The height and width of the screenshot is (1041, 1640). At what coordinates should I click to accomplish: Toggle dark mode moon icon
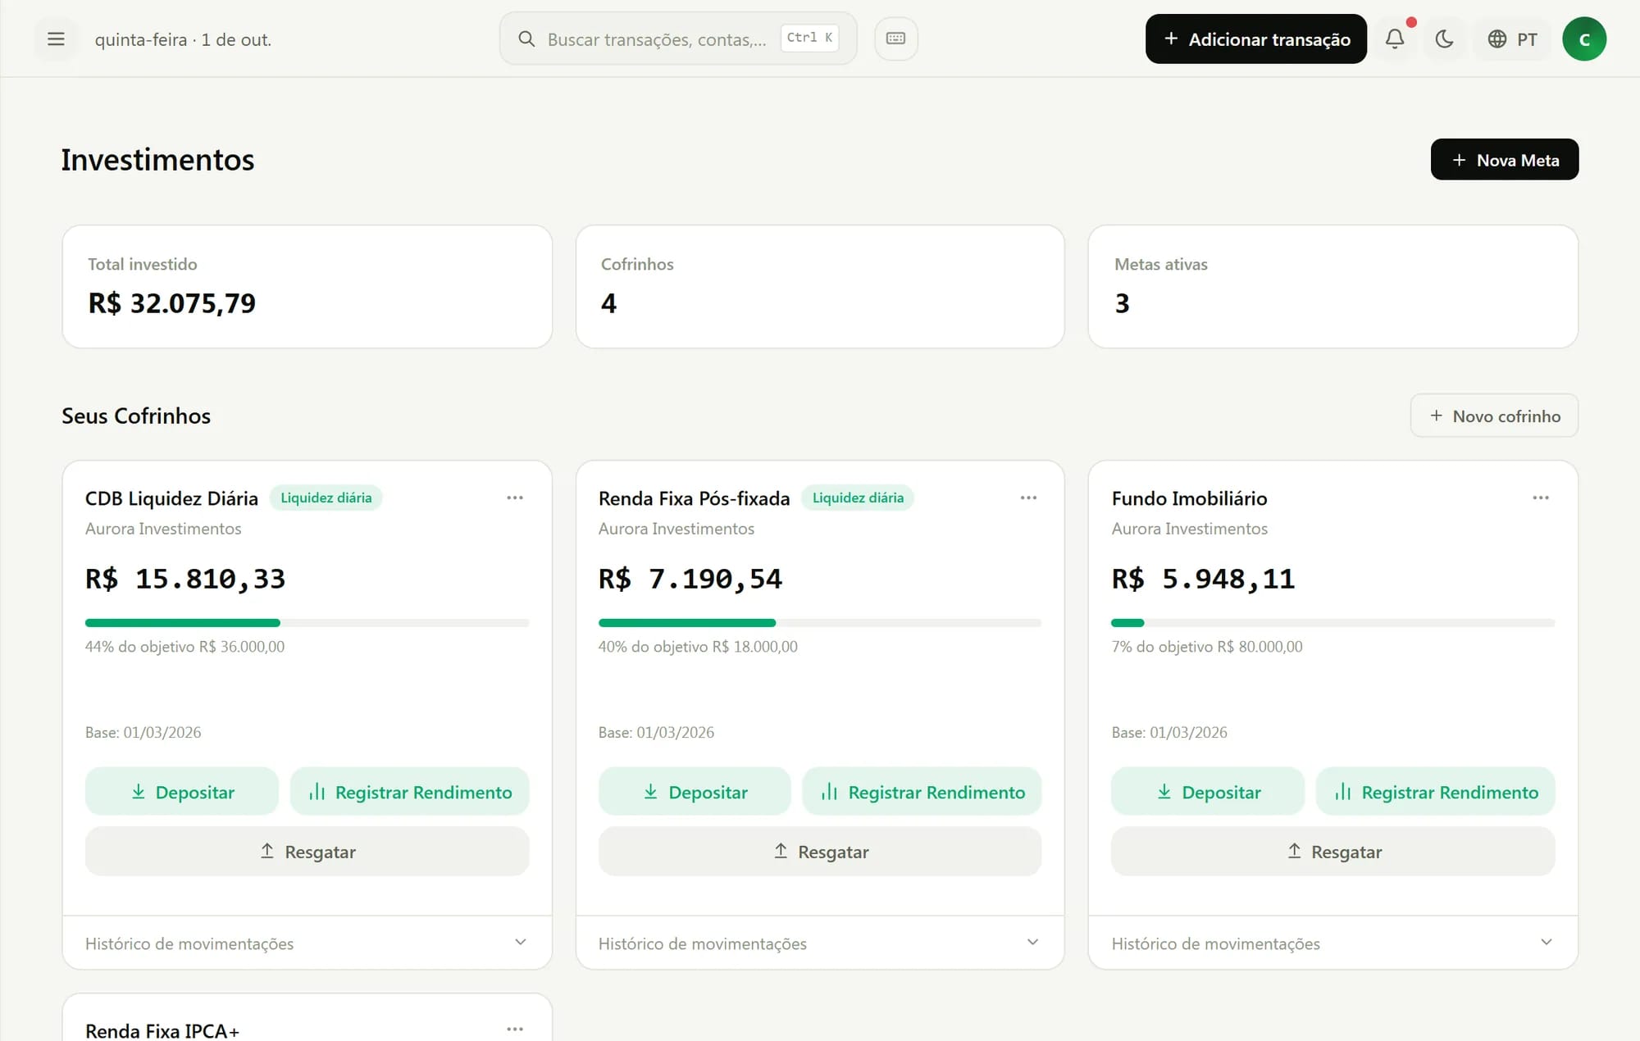click(1444, 39)
